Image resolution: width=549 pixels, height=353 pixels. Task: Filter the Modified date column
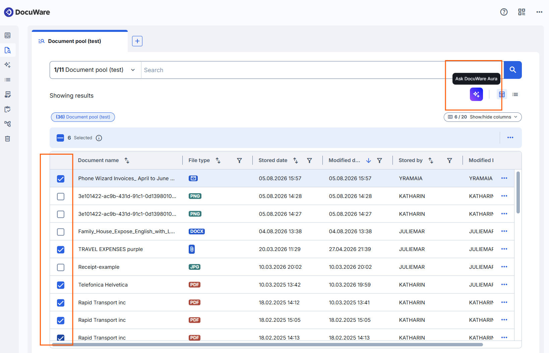[379, 160]
